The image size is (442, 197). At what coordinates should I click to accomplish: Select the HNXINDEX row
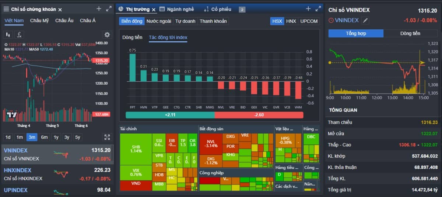[57, 174]
